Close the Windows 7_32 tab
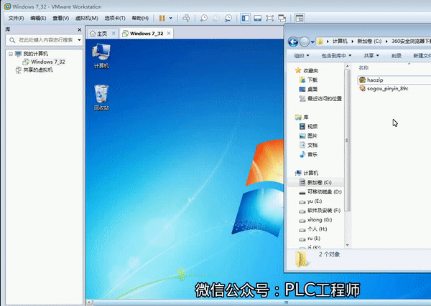Image resolution: width=431 pixels, height=306 pixels. [169, 34]
